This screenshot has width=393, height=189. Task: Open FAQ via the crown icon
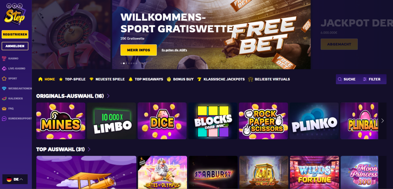(x=4, y=108)
